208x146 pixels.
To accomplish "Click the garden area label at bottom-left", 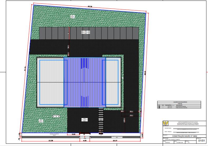I will [x=41, y=121].
